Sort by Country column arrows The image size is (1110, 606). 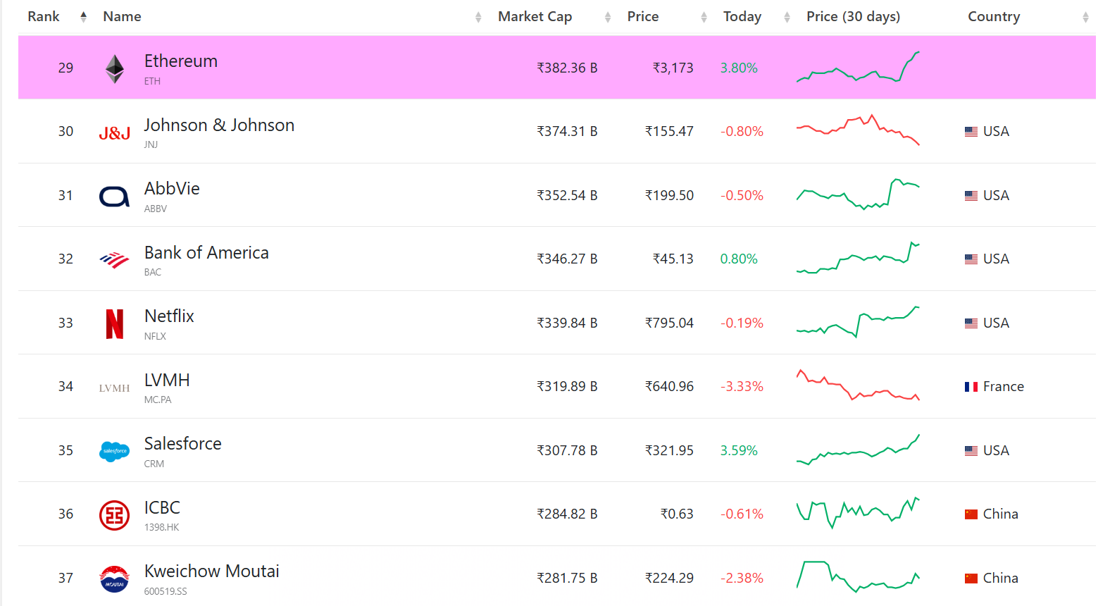pos(1085,17)
